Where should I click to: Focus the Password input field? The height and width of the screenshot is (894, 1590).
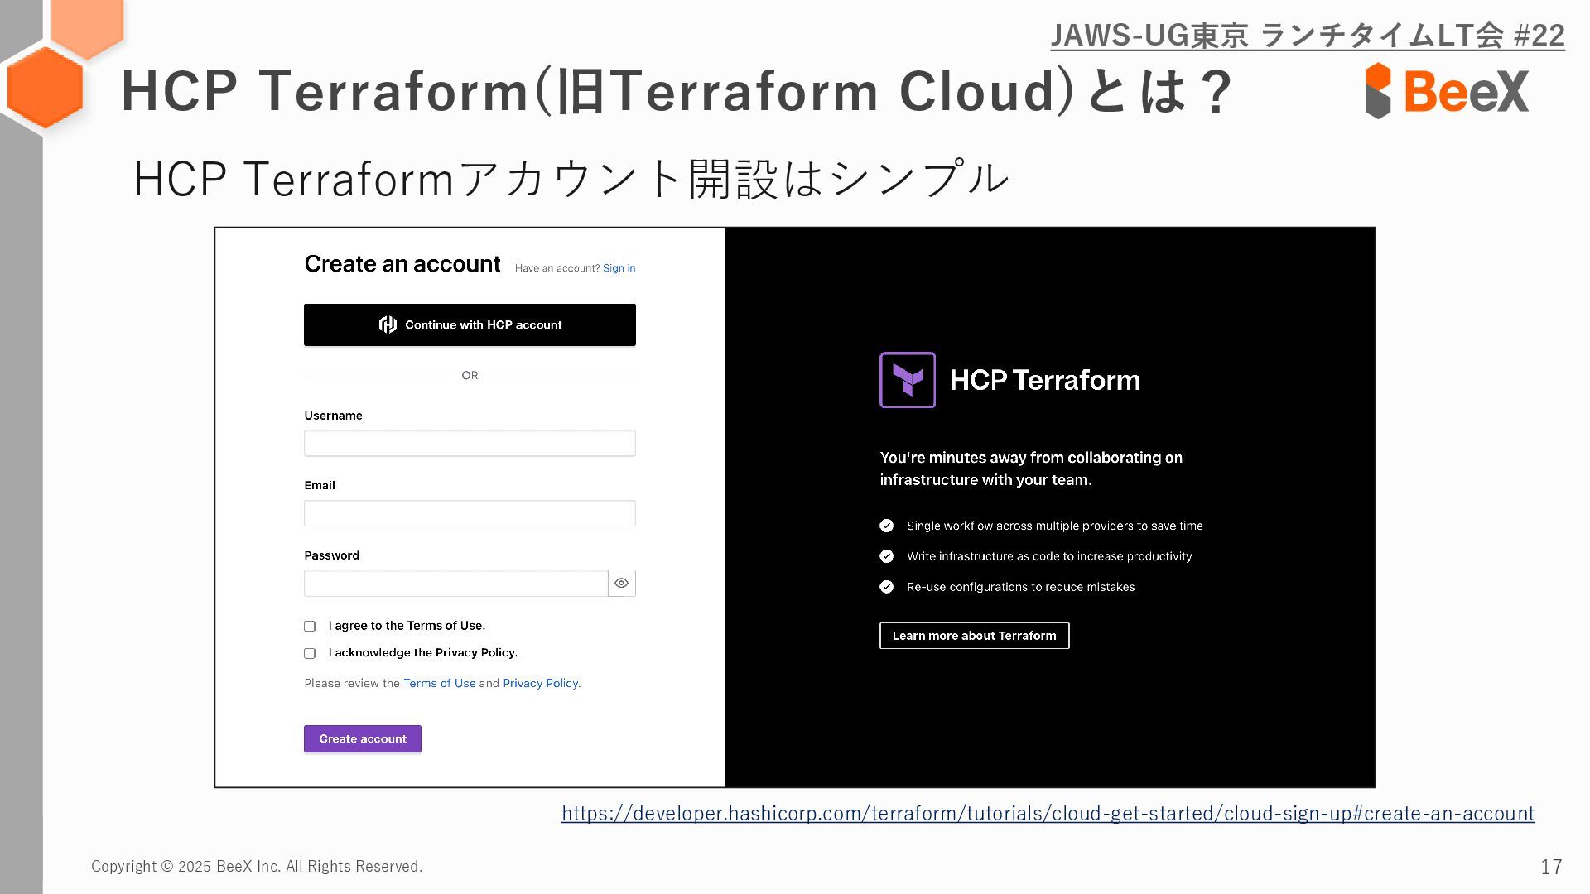tap(455, 584)
